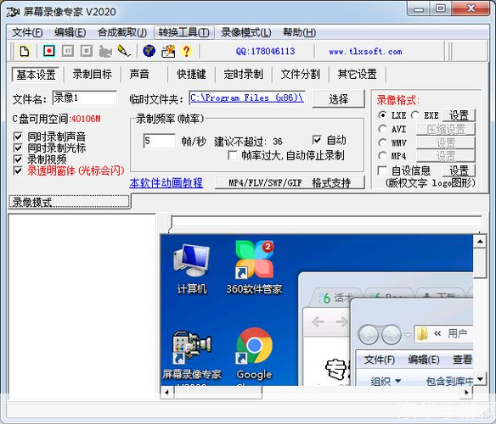496x424 pixels.
Task: Click the QQ:178046113 contact link
Action: [x=265, y=51]
